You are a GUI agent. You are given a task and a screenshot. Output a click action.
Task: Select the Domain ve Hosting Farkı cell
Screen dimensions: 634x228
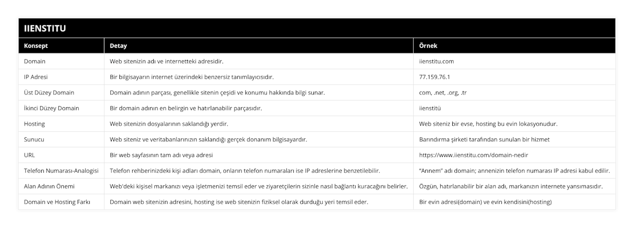pyautogui.click(x=57, y=202)
